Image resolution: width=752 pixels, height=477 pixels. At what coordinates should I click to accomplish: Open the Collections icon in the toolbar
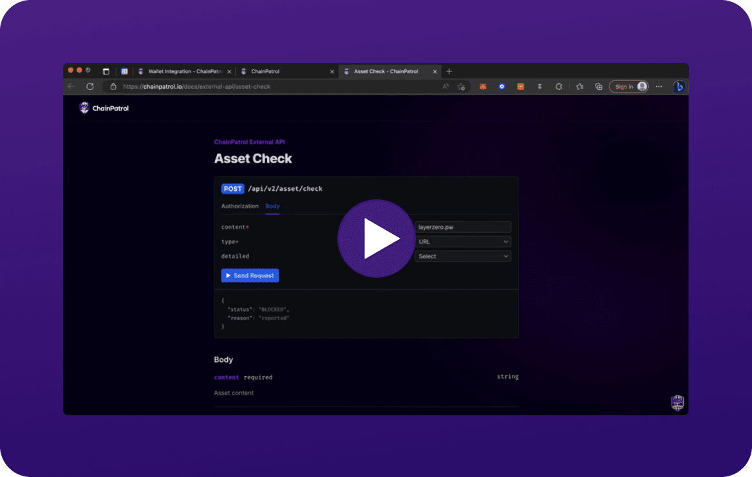click(x=599, y=87)
